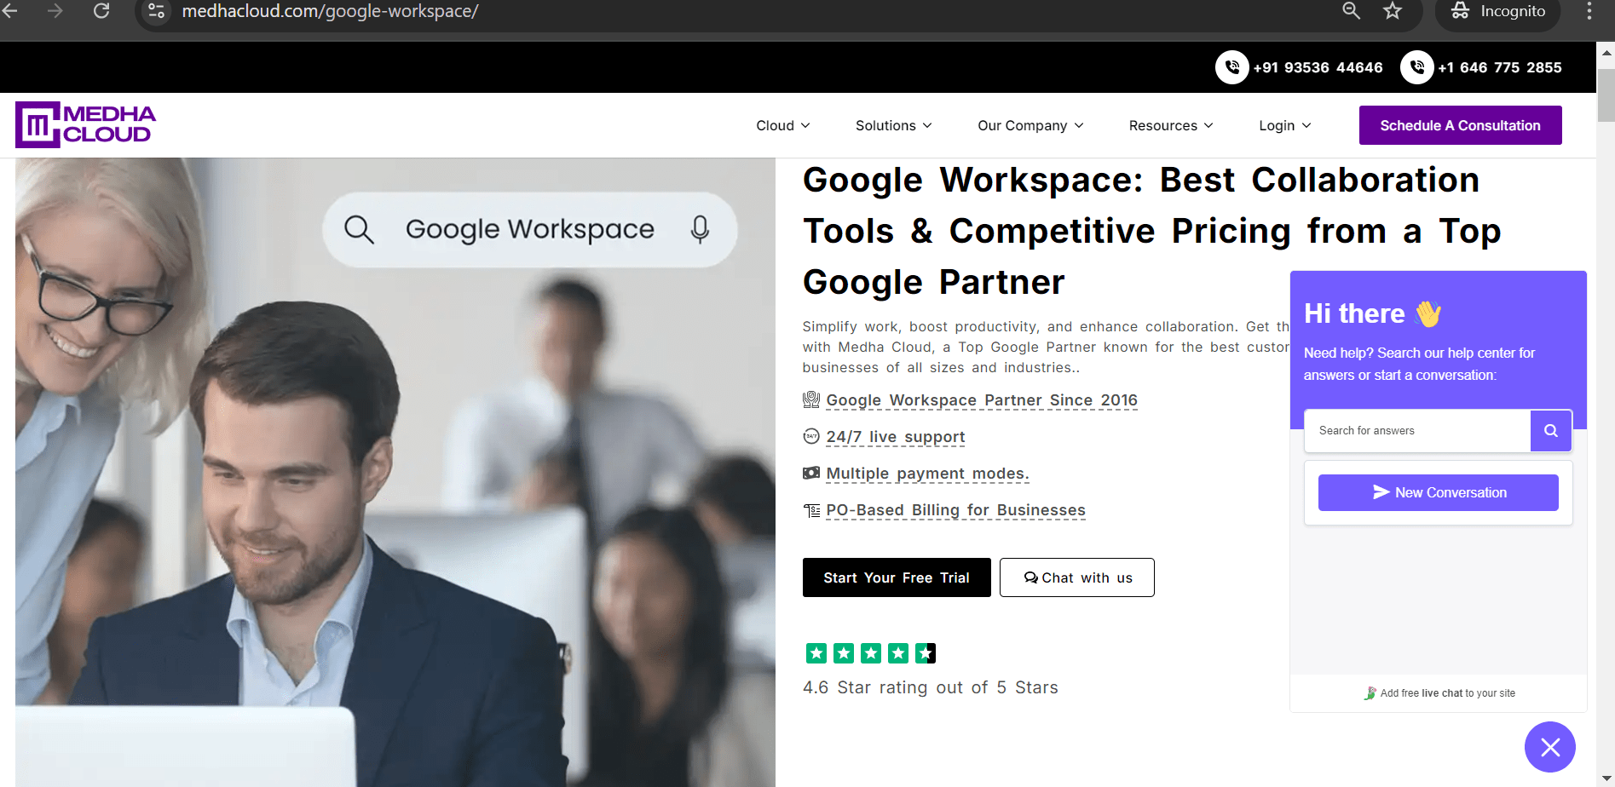Open the Google Workspace Partner Since 2016 link
This screenshot has width=1615, height=787.
(981, 399)
